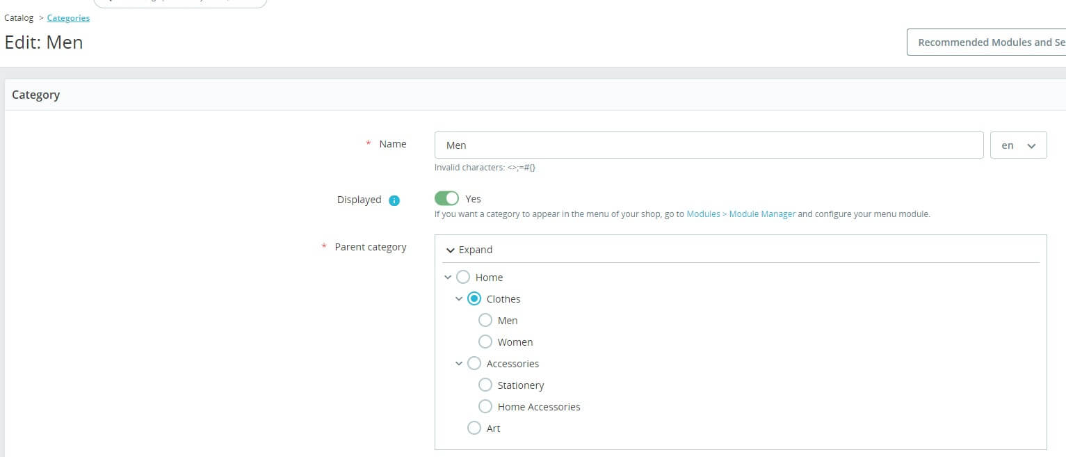Collapse the Home tree chevron
The width and height of the screenshot is (1066, 457).
[448, 278]
